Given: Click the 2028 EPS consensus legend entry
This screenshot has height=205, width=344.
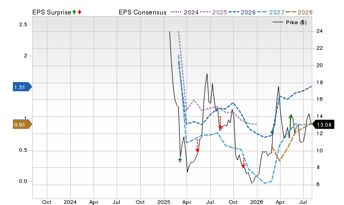Looking at the screenshot, I should (299, 12).
